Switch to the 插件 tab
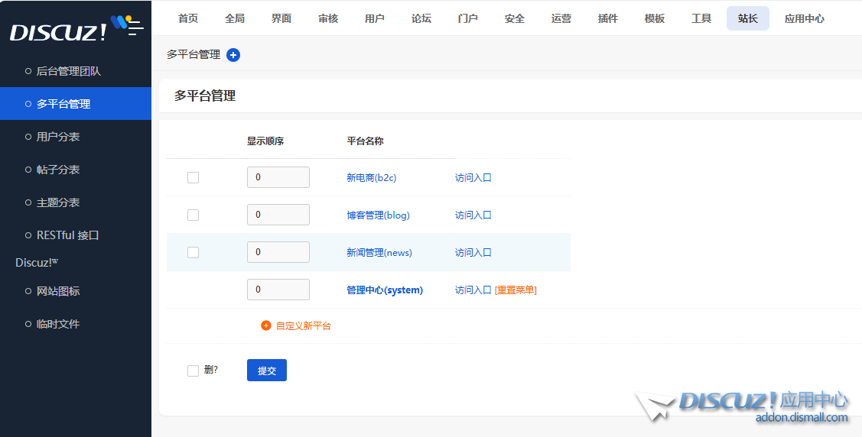 coord(608,18)
